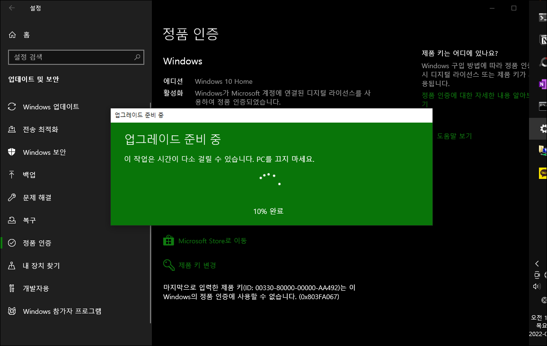Click the 도움말 보기 help link
Screen dimensions: 547x346
click(454, 136)
